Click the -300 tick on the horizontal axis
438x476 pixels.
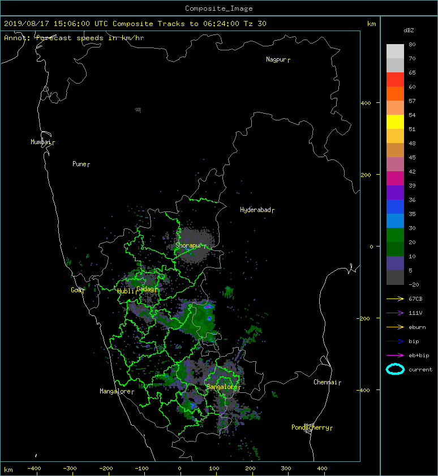pyautogui.click(x=70, y=469)
